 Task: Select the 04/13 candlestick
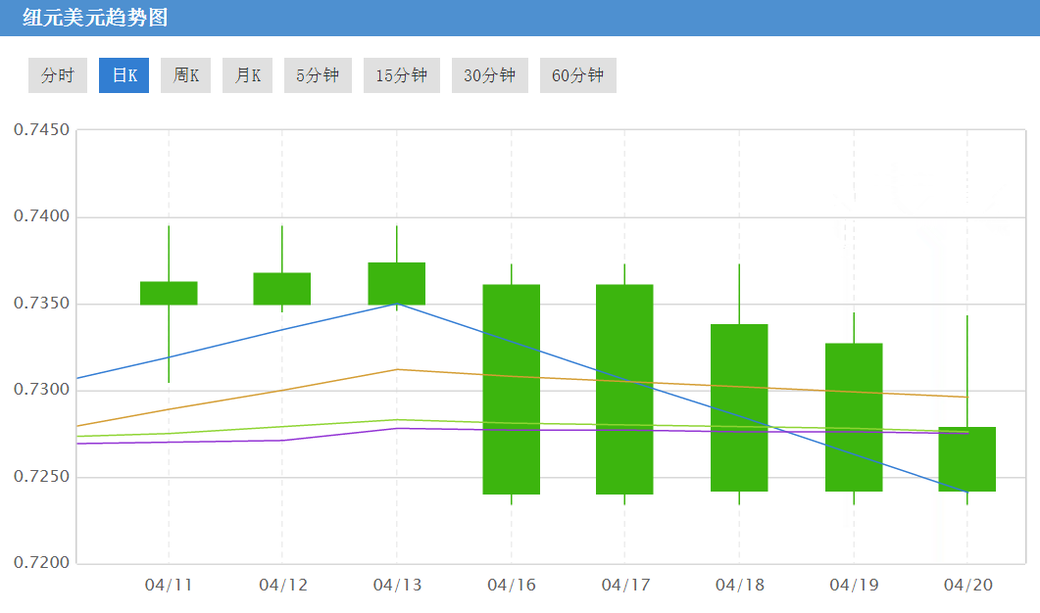point(397,283)
